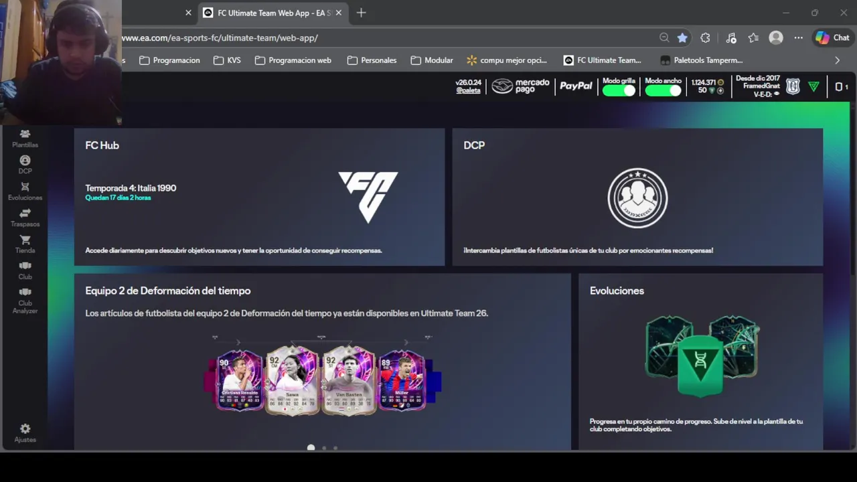
Task: Click the 'FramedGnat' club name text
Action: click(761, 86)
